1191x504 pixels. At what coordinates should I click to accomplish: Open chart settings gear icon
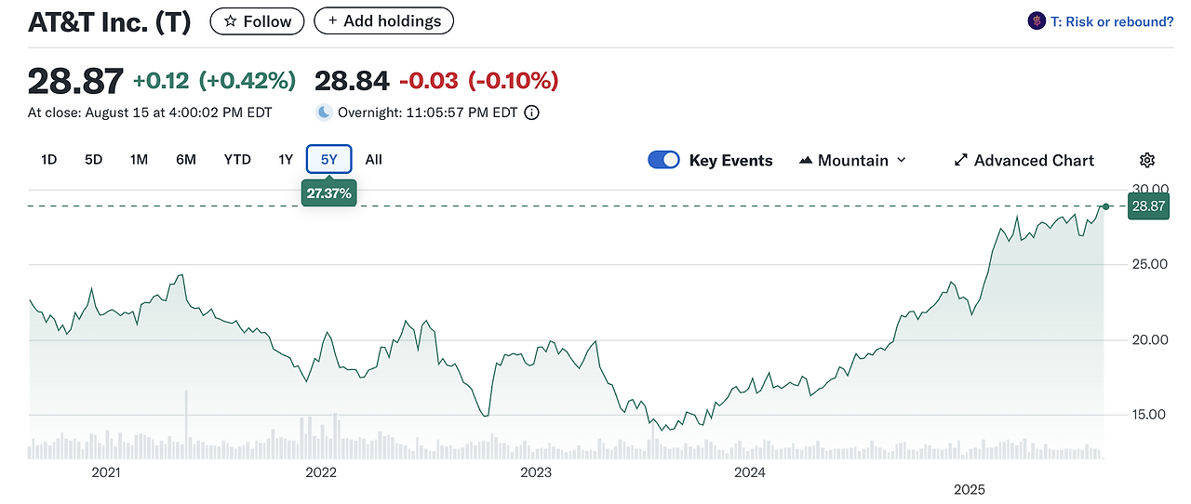[x=1146, y=160]
